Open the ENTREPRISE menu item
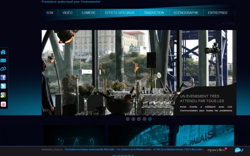 tap(218, 13)
